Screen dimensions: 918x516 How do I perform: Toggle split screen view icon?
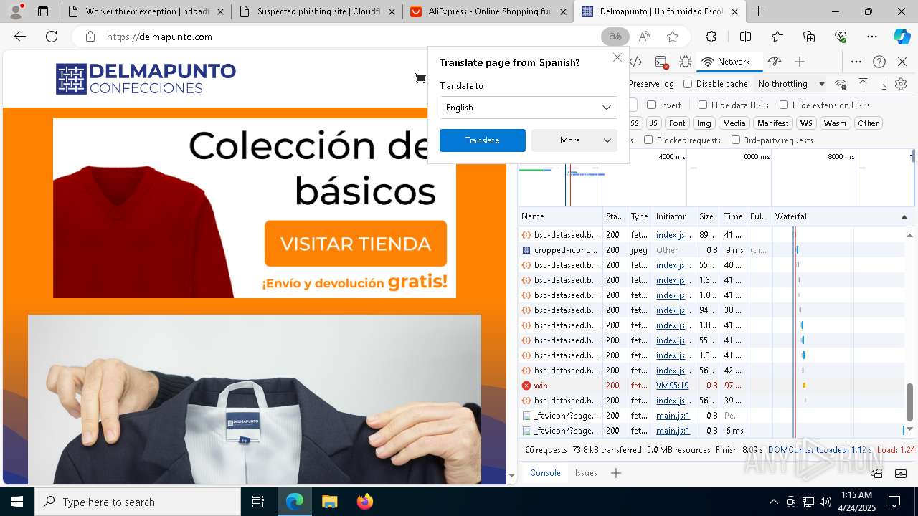point(745,37)
